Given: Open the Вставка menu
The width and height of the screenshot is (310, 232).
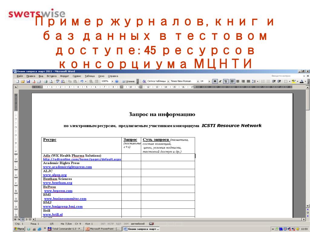Looking at the screenshot, I should pos(51,76).
